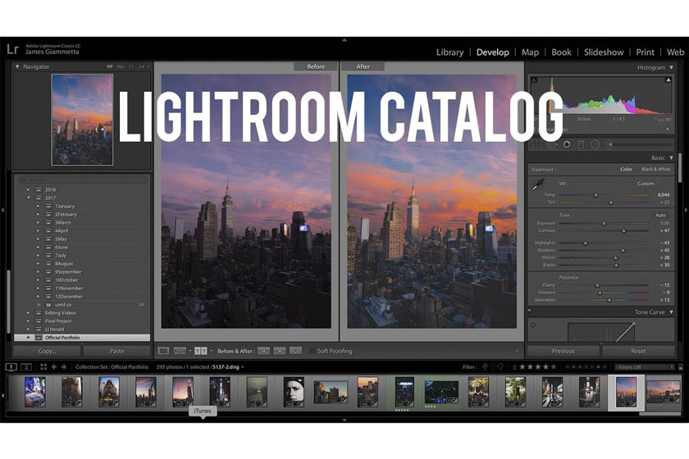The width and height of the screenshot is (689, 459).
Task: Toggle shadow clipping indicator in histogram
Action: click(534, 80)
